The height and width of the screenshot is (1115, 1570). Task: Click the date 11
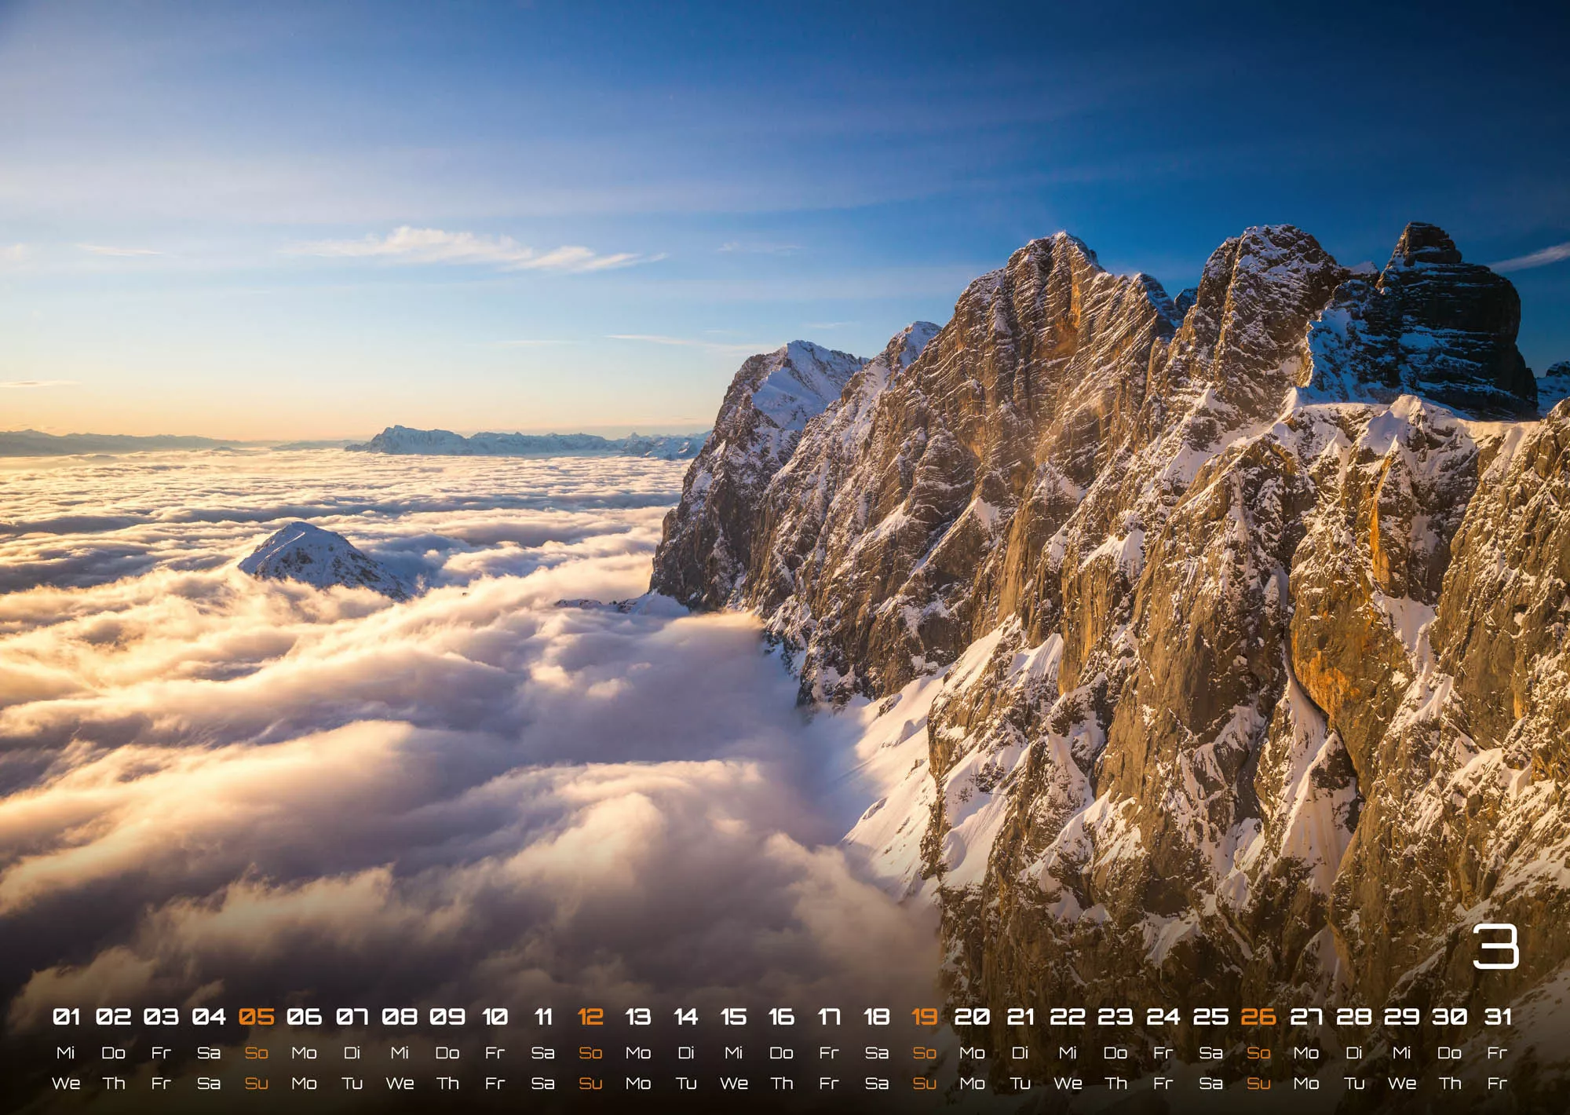543,1017
